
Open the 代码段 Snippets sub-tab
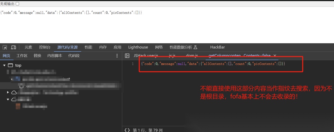coord(74,56)
